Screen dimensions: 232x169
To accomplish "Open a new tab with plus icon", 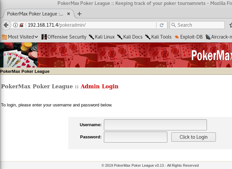I will coord(79,14).
